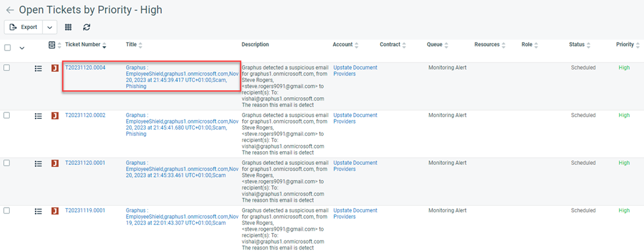Open context menu icon for T20231120.0004

tap(38, 68)
